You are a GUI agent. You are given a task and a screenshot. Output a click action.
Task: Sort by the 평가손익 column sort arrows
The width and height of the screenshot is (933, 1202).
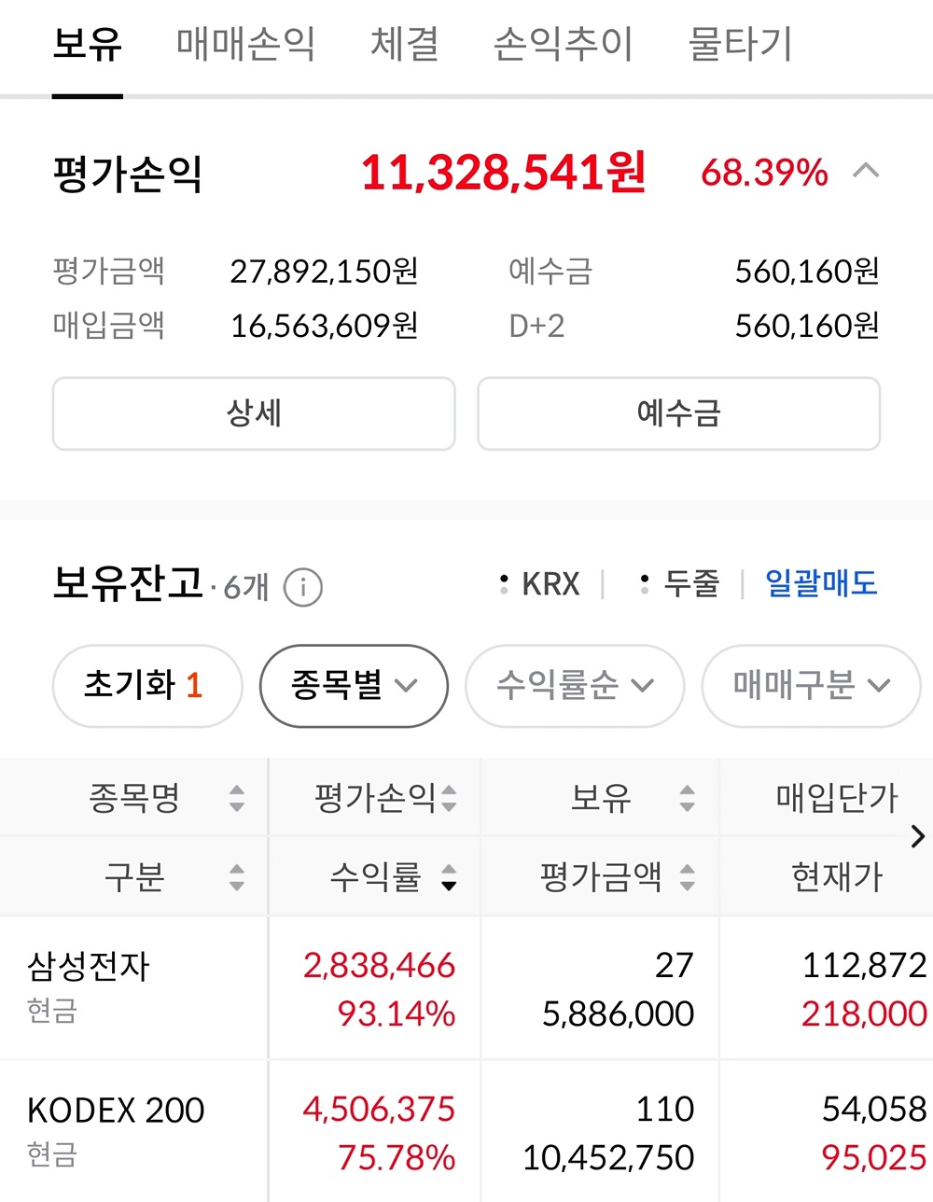(450, 798)
